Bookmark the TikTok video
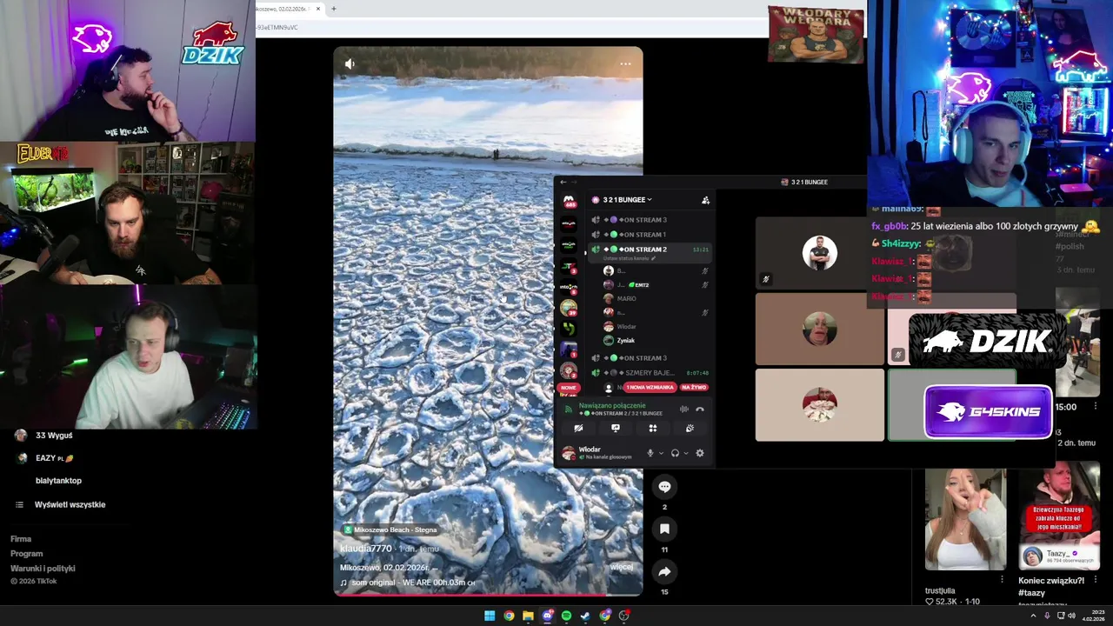This screenshot has height=626, width=1113. [664, 529]
